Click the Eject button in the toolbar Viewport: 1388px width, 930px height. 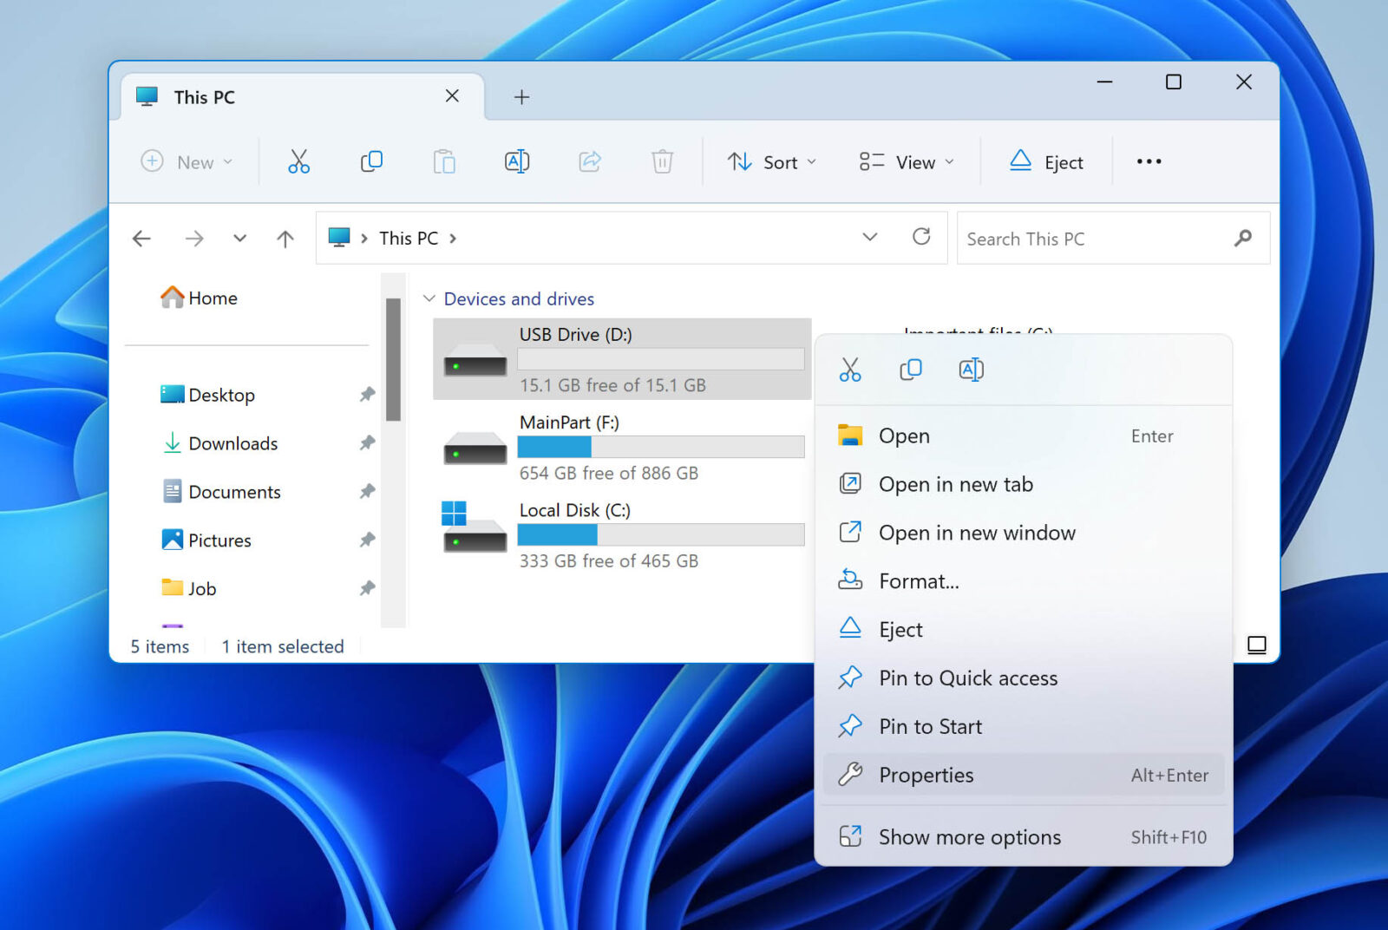pyautogui.click(x=1046, y=161)
